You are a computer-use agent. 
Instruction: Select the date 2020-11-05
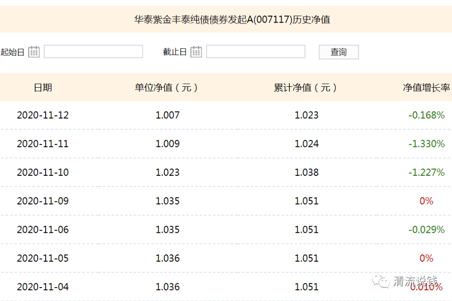[42, 258]
